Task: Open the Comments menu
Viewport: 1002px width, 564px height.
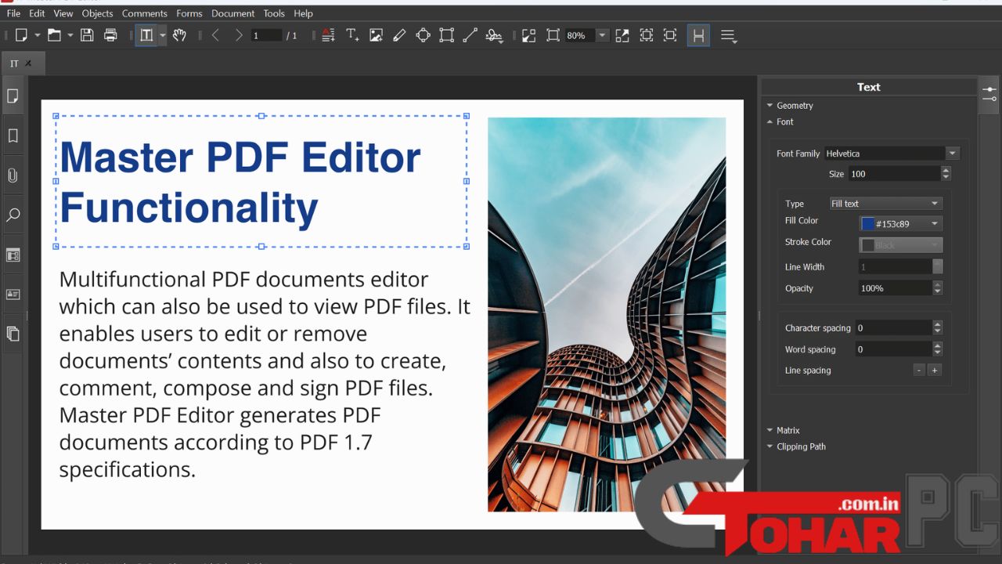Action: click(x=145, y=13)
